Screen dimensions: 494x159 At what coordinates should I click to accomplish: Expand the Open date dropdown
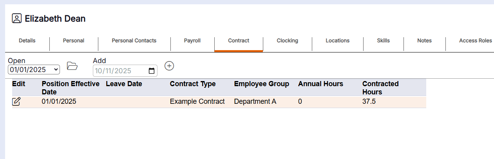click(34, 70)
